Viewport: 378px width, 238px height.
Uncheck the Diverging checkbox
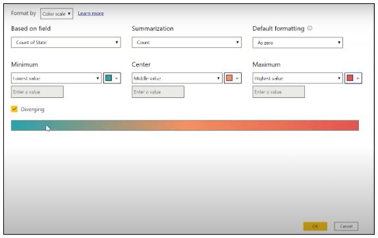[14, 109]
